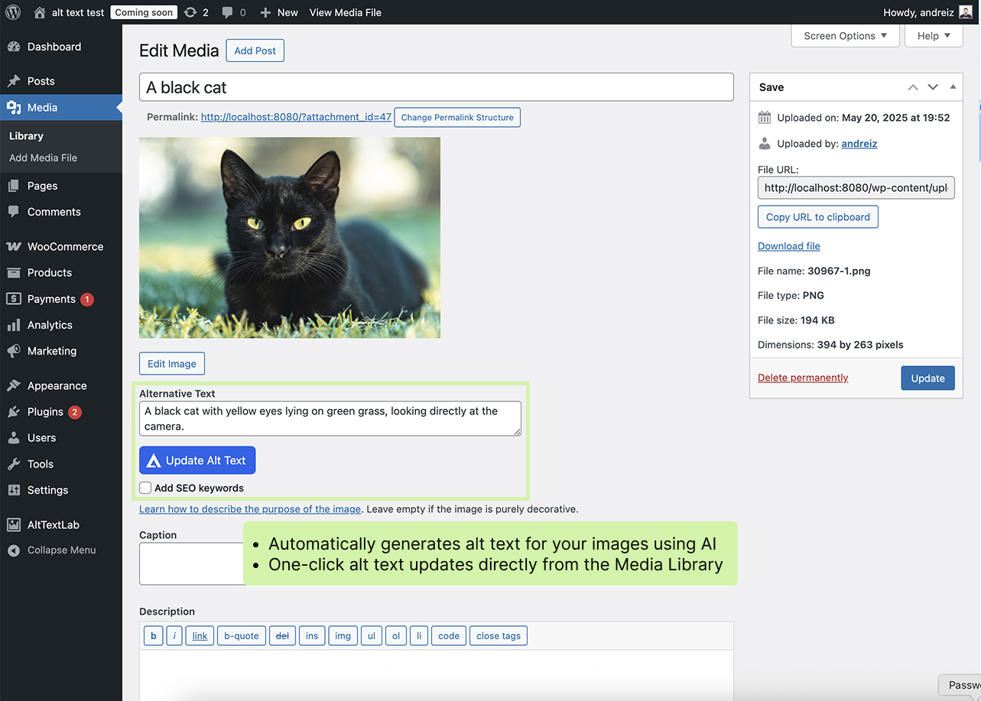Screen dimensions: 981x701
Task: Click the Add Post button
Action: pyautogui.click(x=255, y=50)
